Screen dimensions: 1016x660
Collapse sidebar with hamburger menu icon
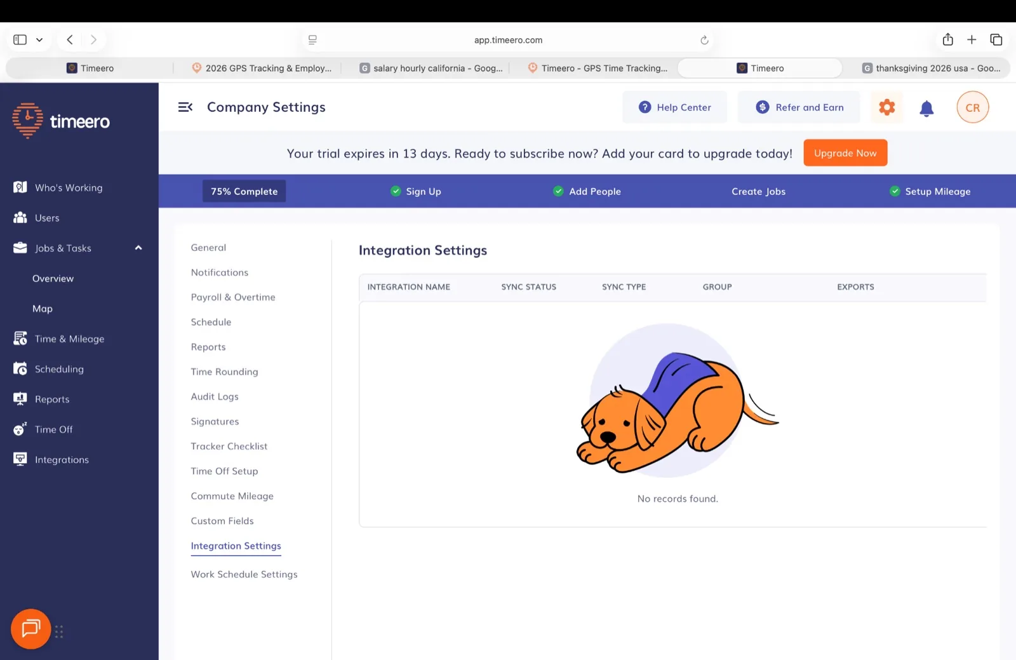pyautogui.click(x=185, y=107)
